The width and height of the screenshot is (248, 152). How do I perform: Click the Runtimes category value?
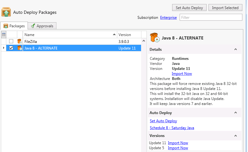[x=180, y=59]
